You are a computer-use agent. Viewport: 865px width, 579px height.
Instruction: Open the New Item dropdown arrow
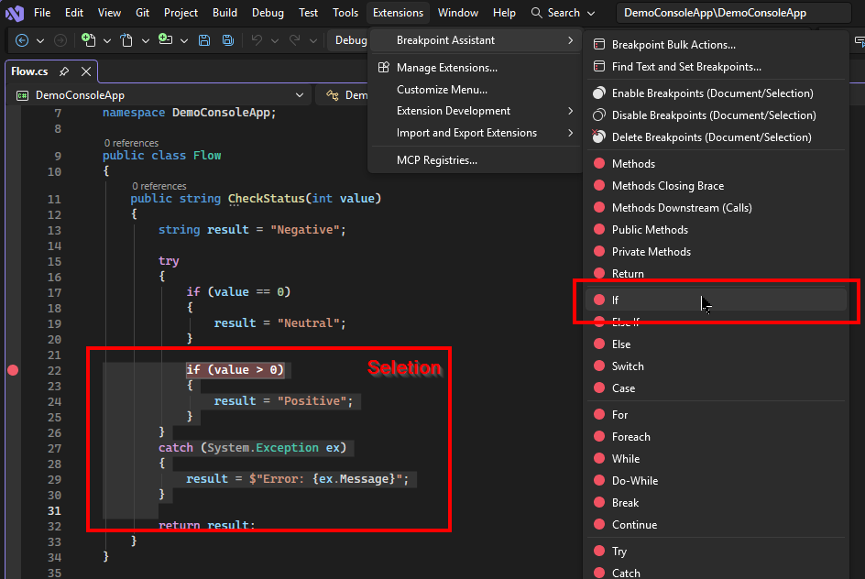[x=107, y=41]
